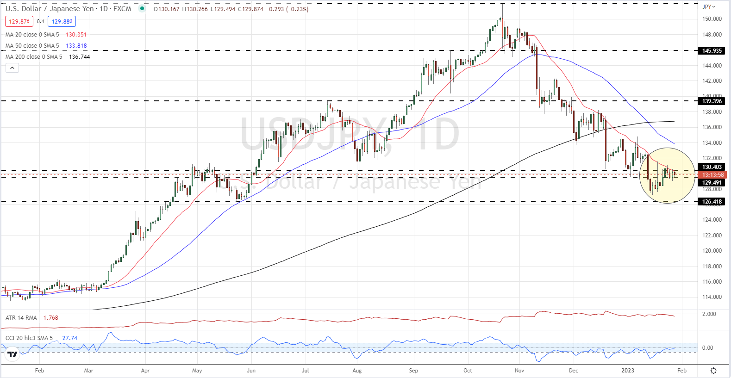Click the low price L129.494 value

point(223,9)
